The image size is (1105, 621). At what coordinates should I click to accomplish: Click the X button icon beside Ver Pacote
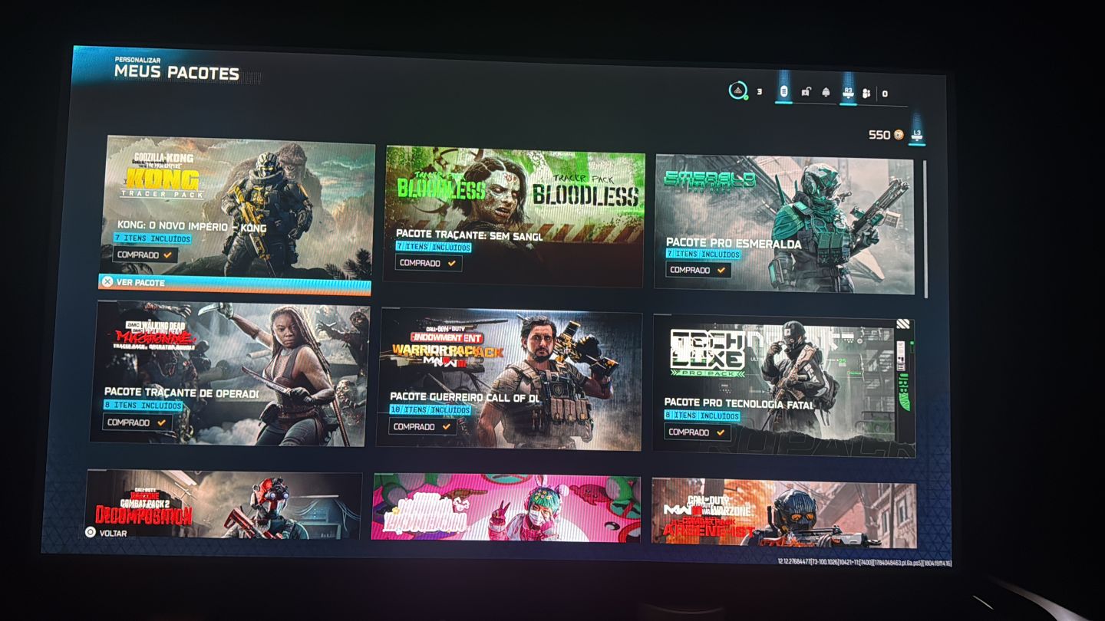(107, 281)
